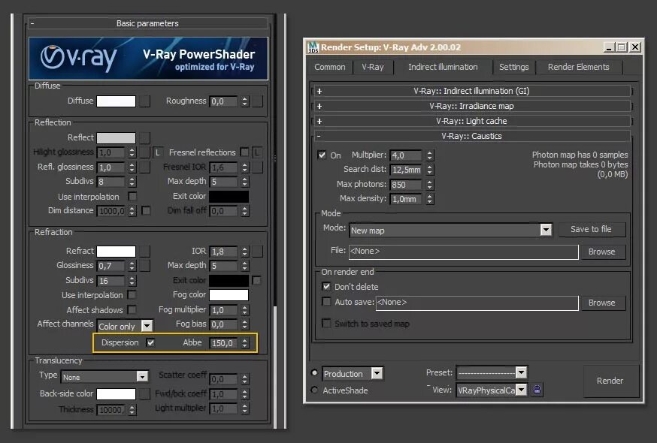Click the Max density spinner arrows
The height and width of the screenshot is (443, 657).
[430, 199]
